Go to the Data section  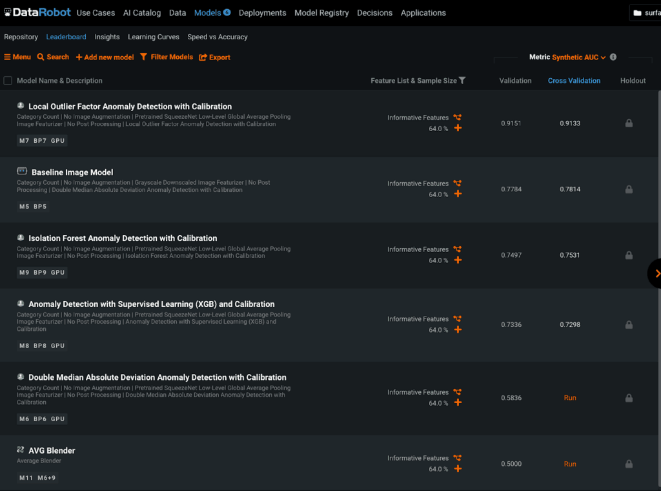tap(178, 13)
